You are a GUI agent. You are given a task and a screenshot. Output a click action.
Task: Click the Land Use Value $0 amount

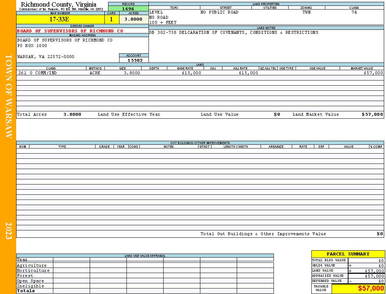pyautogui.click(x=277, y=114)
